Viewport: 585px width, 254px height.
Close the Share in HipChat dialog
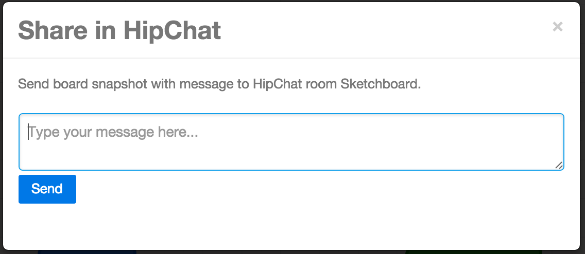557,26
